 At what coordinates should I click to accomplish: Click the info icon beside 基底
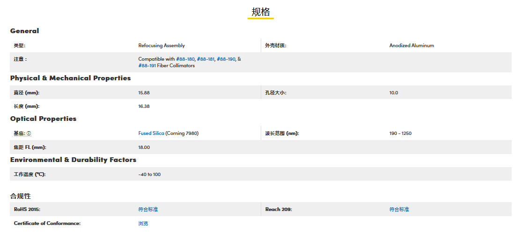tap(29, 134)
